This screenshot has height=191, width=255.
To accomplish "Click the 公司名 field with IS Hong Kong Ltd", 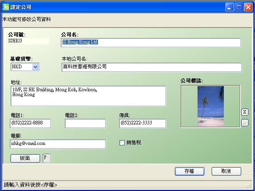I will click(x=151, y=42).
